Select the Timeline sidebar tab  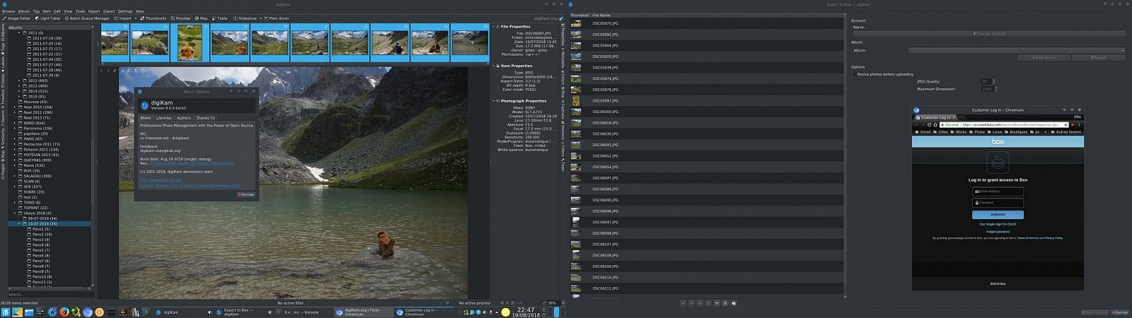click(x=3, y=98)
